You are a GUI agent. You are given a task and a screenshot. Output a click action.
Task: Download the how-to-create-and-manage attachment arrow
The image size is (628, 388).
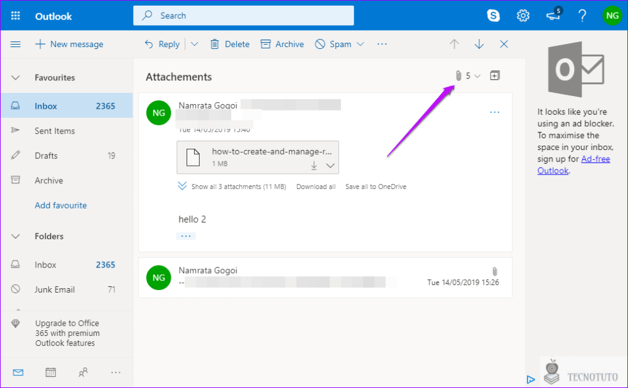314,165
